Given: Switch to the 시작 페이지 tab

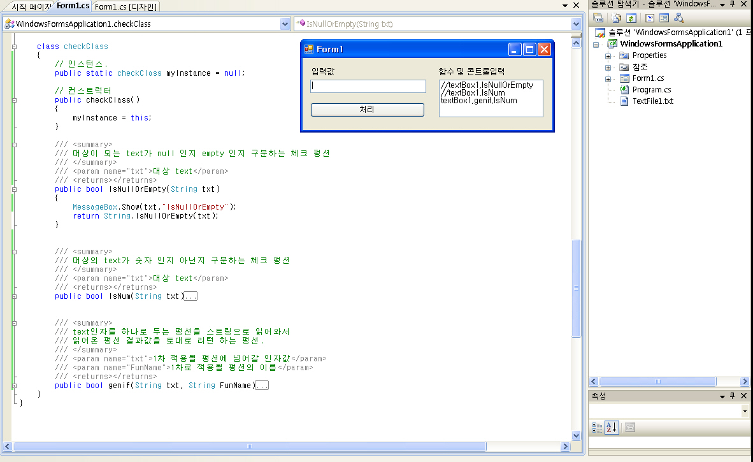Looking at the screenshot, I should 31,7.
